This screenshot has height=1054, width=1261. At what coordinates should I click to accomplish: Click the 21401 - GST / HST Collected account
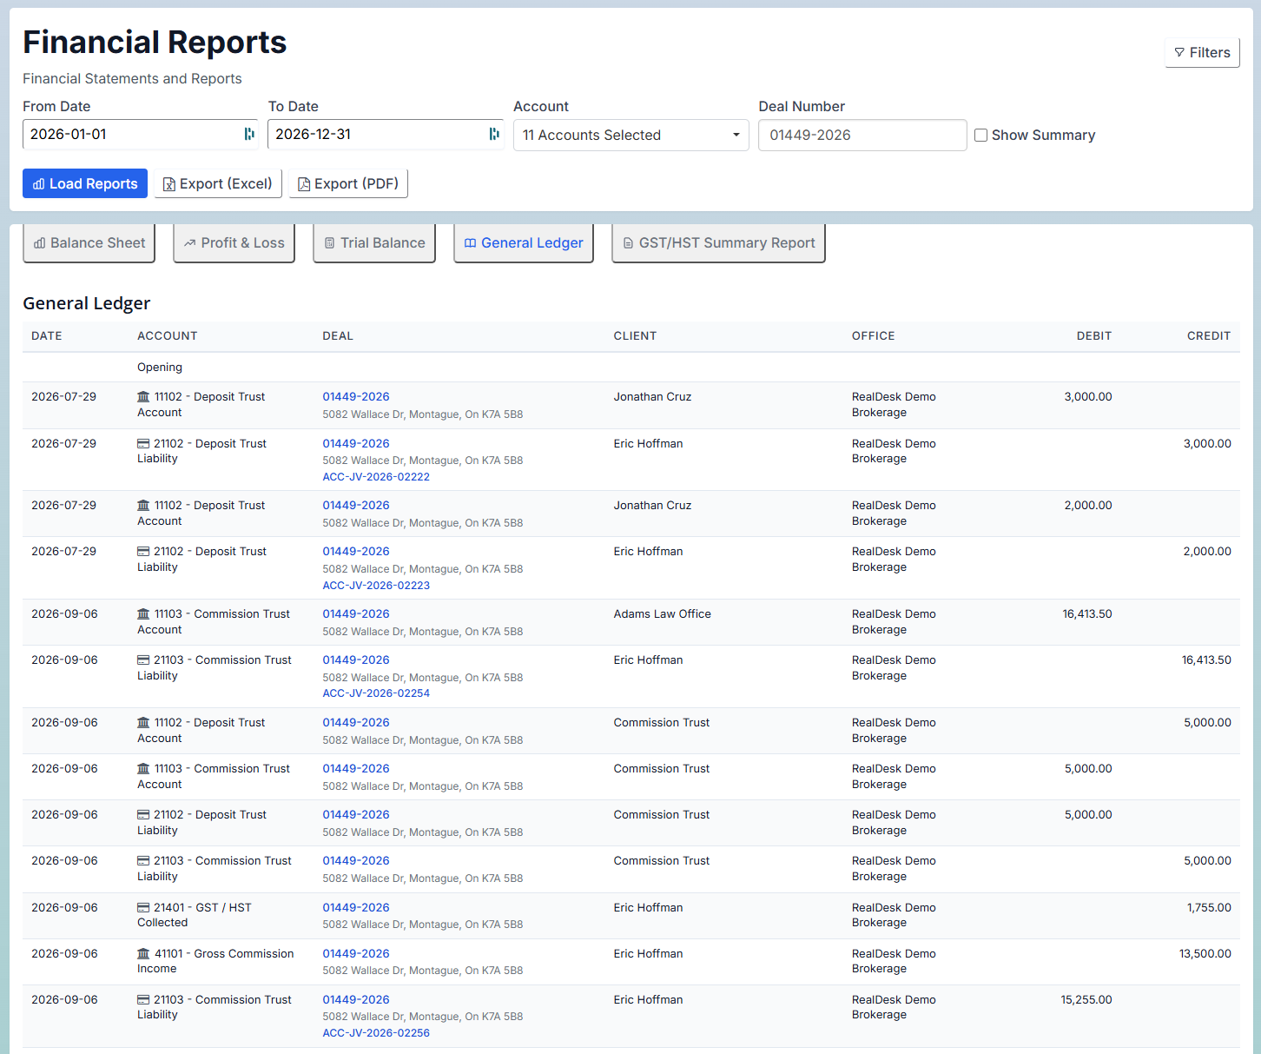[x=195, y=915]
